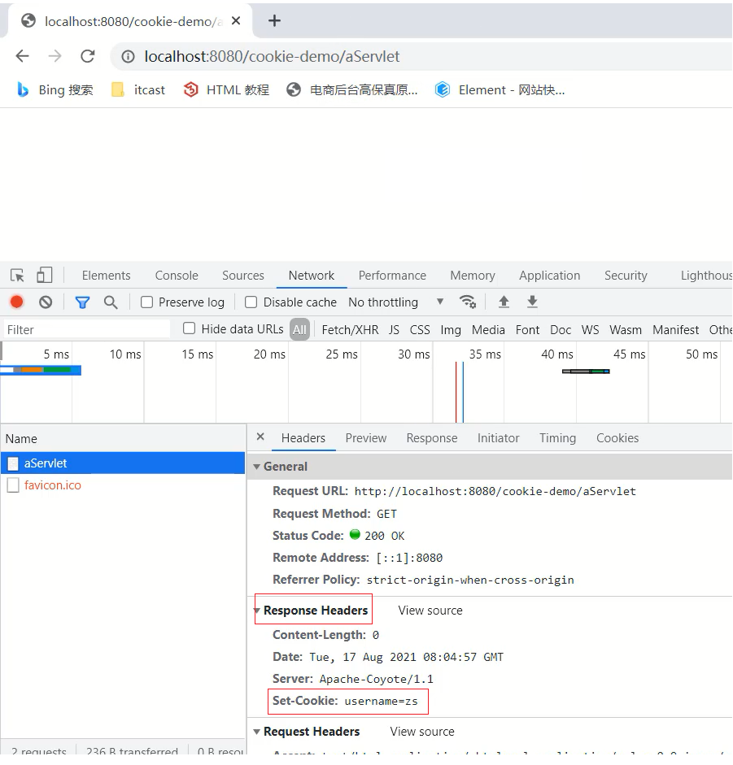Select favicon.ico in the request list
733x765 pixels.
[52, 485]
